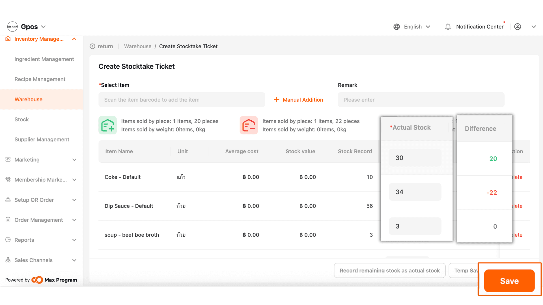Click Record remaining stock as actual stock

389,271
